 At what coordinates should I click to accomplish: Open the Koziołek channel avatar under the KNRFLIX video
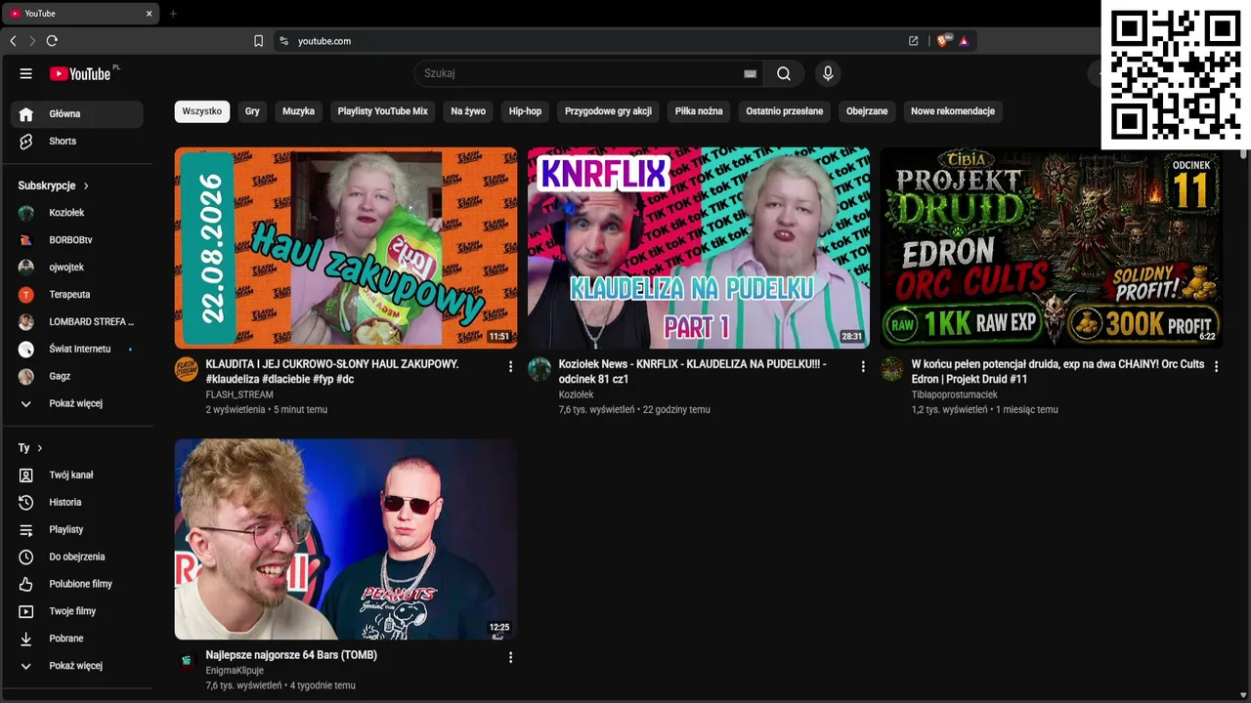tap(539, 369)
